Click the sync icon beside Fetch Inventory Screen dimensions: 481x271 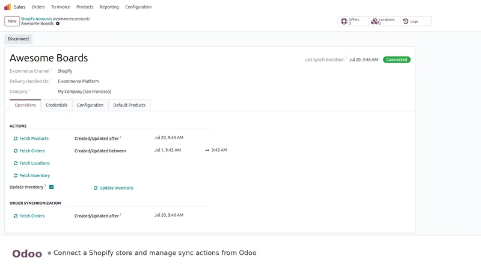(x=16, y=175)
